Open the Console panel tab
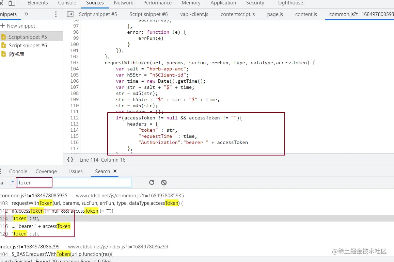 click(x=67, y=3)
